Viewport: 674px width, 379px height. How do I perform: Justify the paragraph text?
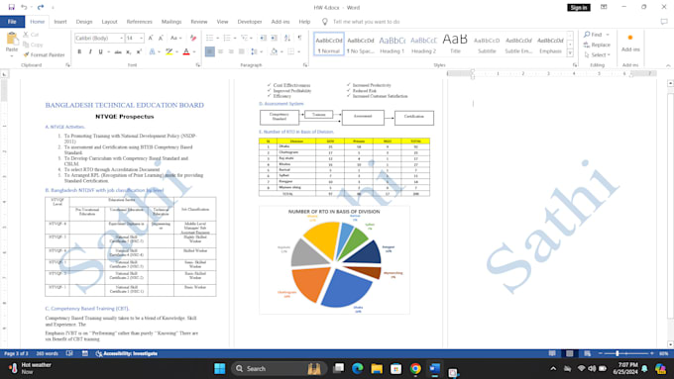[242, 51]
